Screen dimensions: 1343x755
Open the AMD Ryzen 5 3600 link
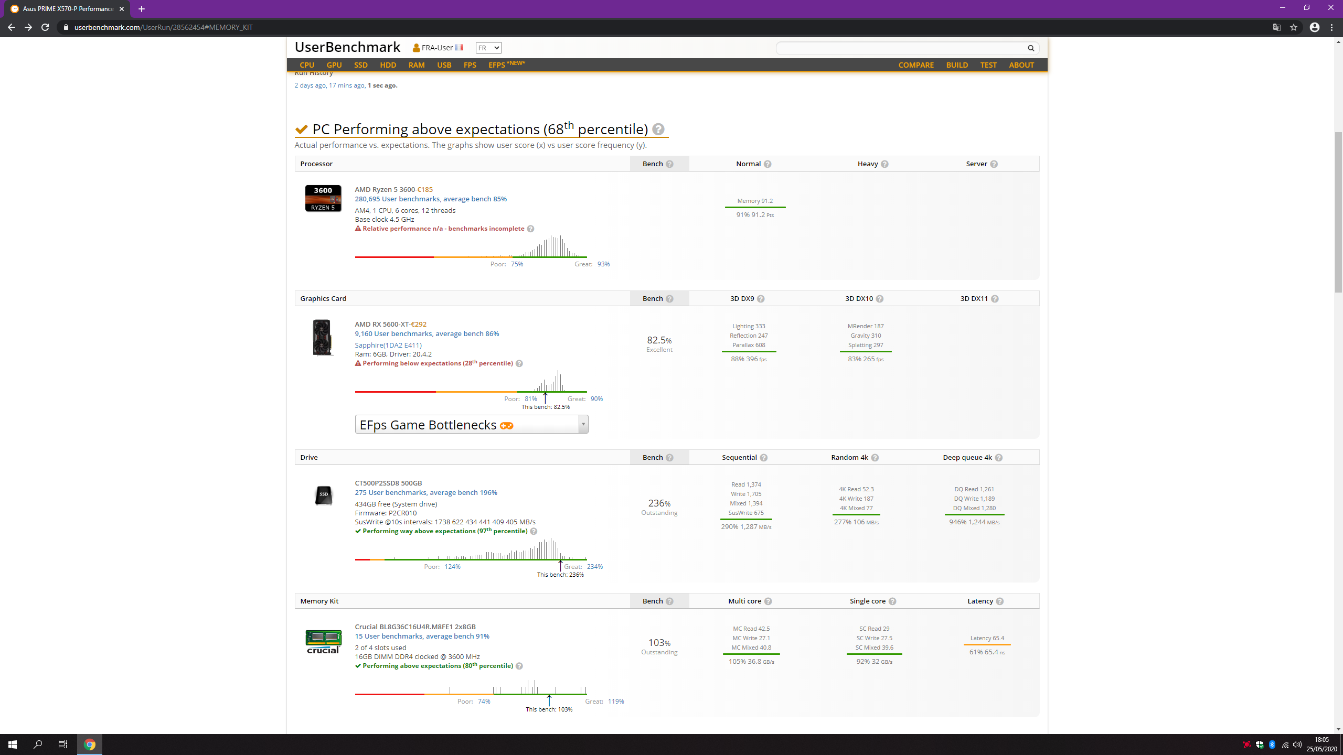pos(385,189)
